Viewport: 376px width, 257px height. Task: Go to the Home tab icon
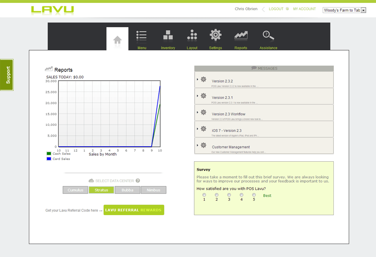coord(117,40)
